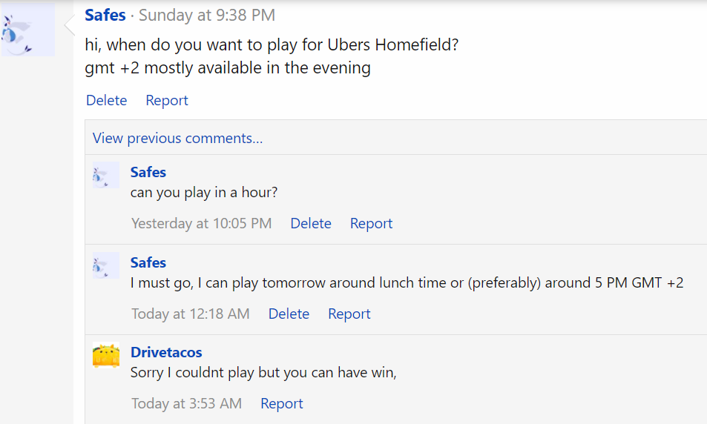Expand "View previous comments..."
This screenshot has width=707, height=424.
[x=177, y=139]
